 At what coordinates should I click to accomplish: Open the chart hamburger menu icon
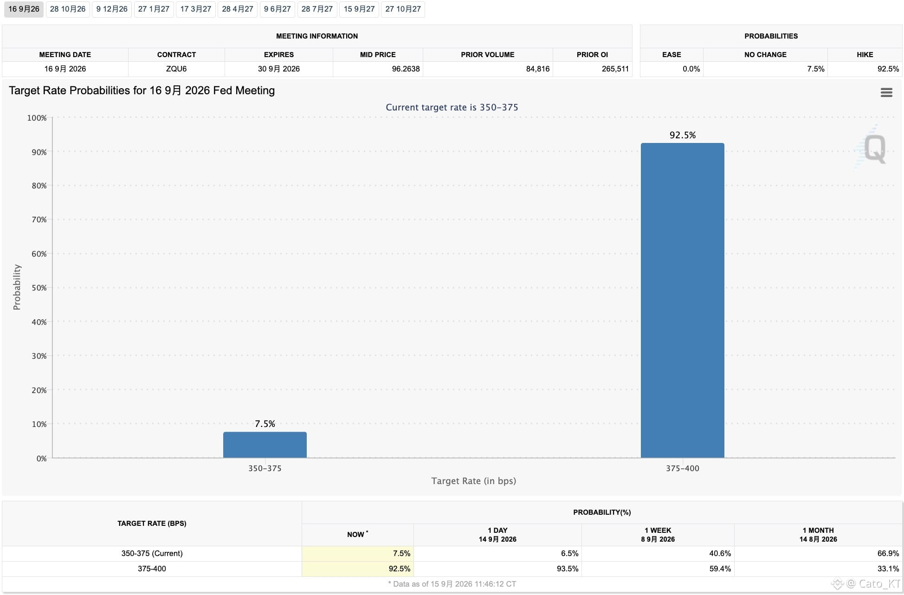click(x=886, y=92)
